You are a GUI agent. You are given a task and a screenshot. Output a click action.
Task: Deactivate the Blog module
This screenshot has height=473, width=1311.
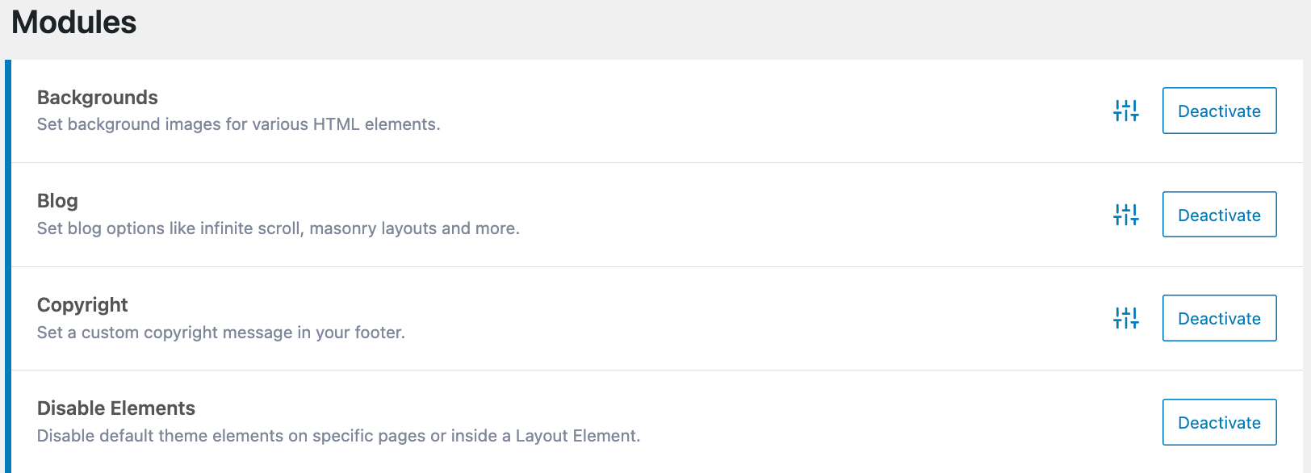1219,215
